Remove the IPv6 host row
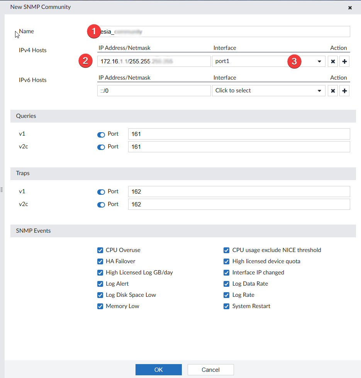 tap(332, 91)
